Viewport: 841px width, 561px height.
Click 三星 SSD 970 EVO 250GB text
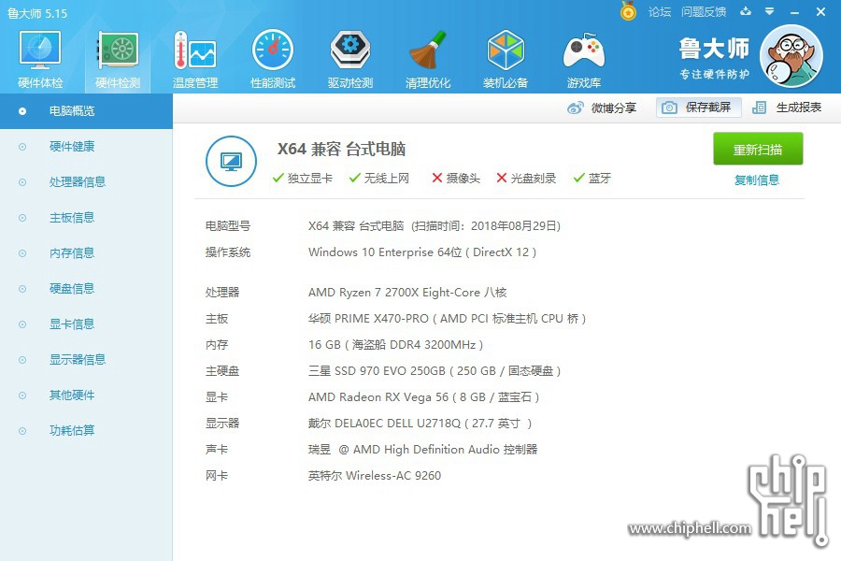[435, 371]
